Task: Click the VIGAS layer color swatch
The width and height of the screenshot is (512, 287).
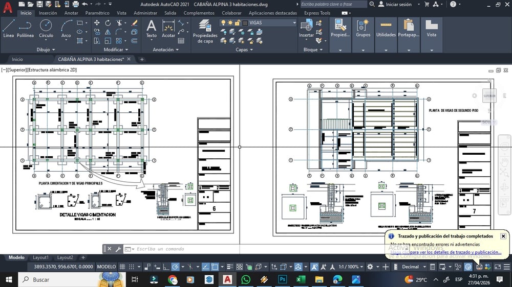Action: 245,23
